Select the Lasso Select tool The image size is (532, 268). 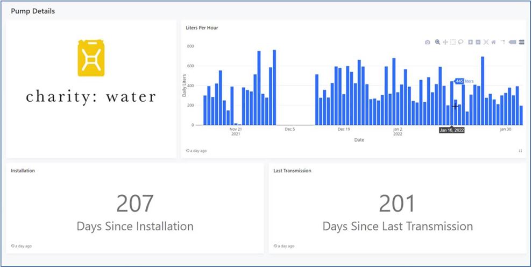(461, 42)
